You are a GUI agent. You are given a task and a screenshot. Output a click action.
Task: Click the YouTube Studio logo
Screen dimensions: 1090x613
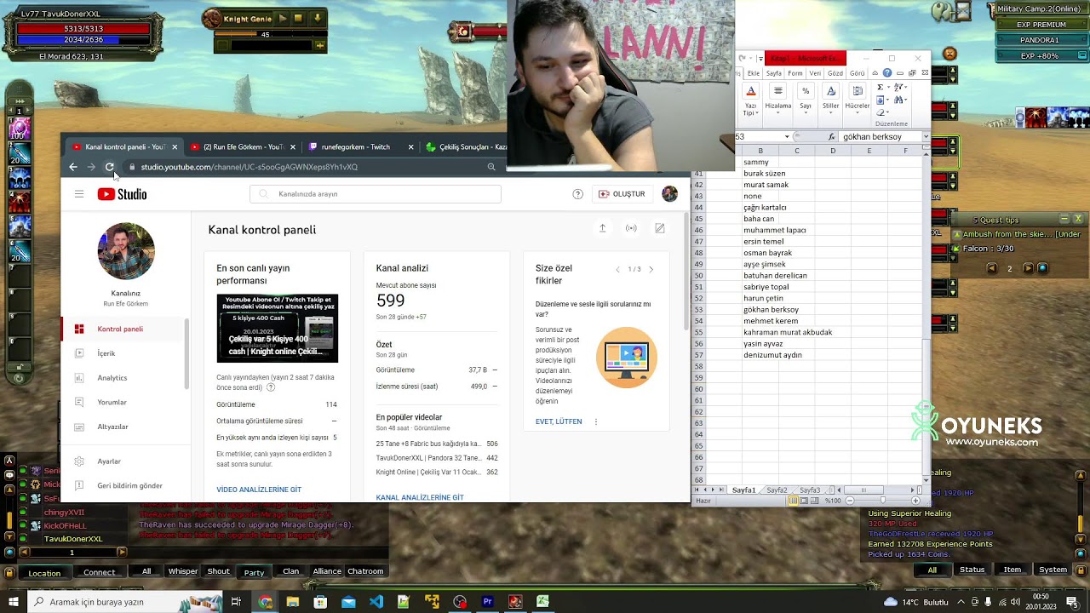tap(122, 194)
